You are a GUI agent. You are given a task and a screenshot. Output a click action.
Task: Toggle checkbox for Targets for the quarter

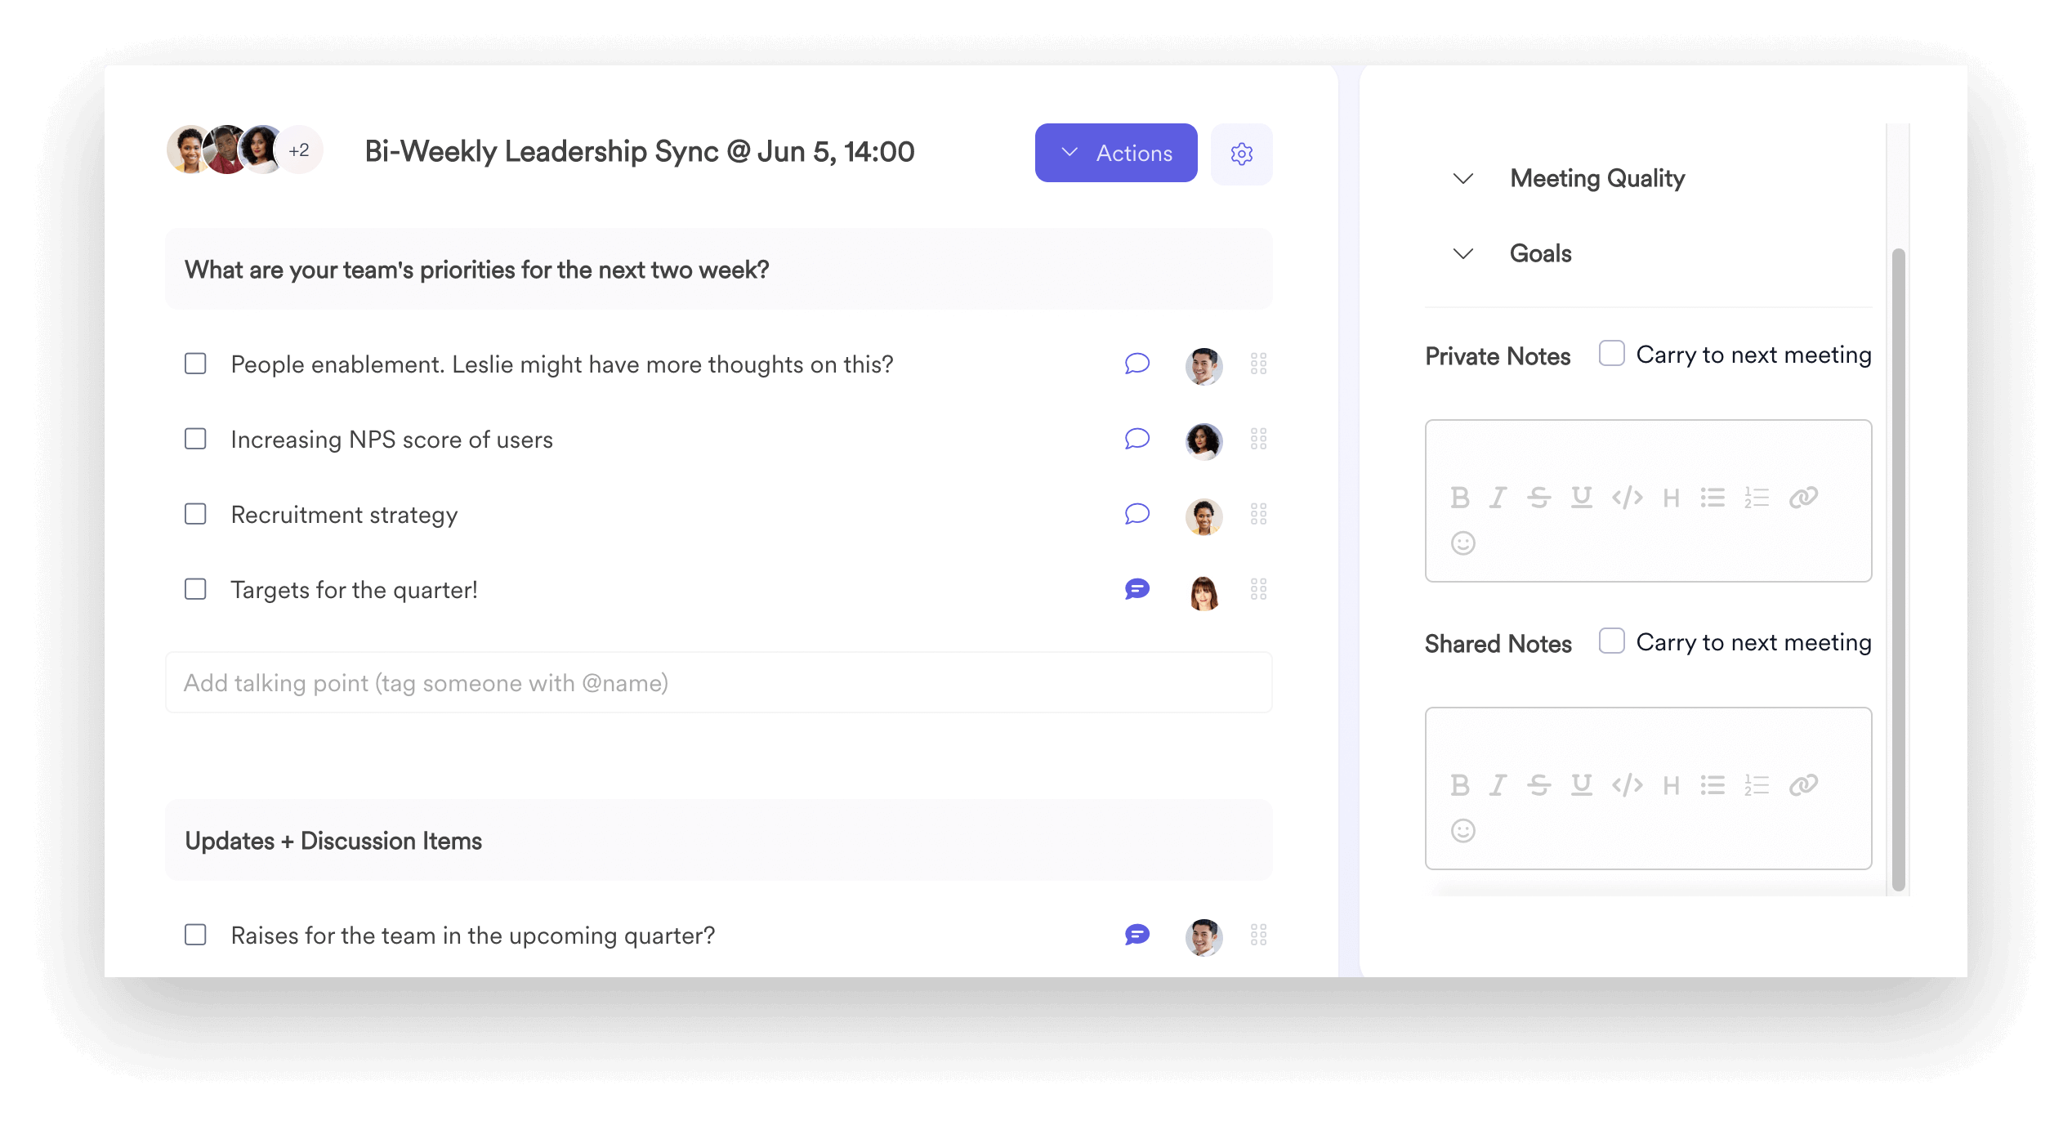tap(196, 589)
